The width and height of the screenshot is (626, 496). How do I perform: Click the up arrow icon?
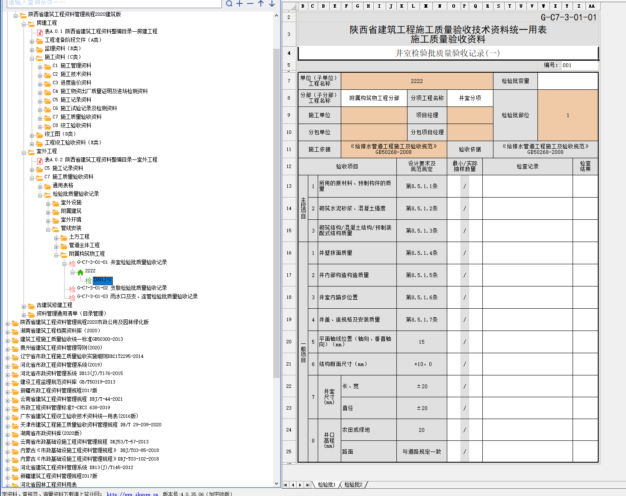[261, 3]
